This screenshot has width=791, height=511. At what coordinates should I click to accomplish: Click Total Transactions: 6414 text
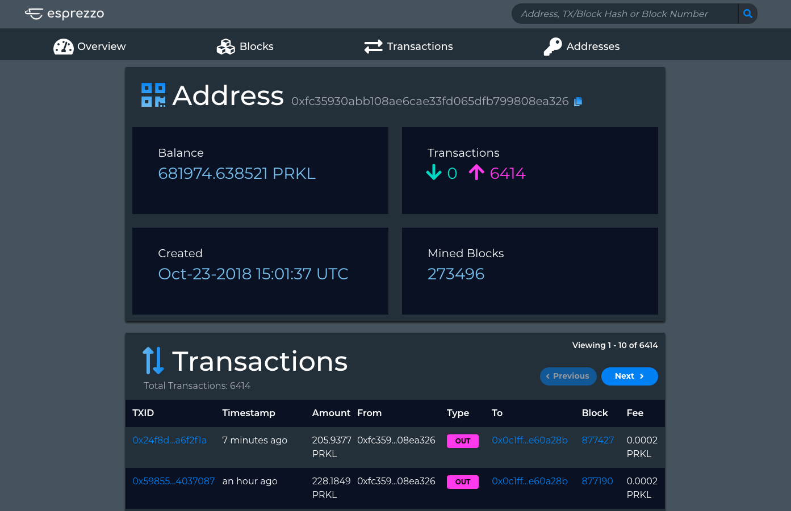tap(197, 386)
